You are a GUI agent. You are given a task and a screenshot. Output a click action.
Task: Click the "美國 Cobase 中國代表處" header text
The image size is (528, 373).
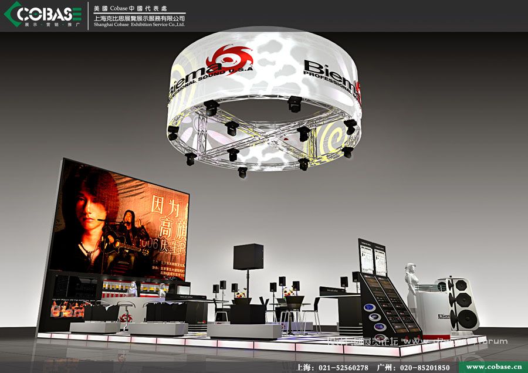click(130, 8)
